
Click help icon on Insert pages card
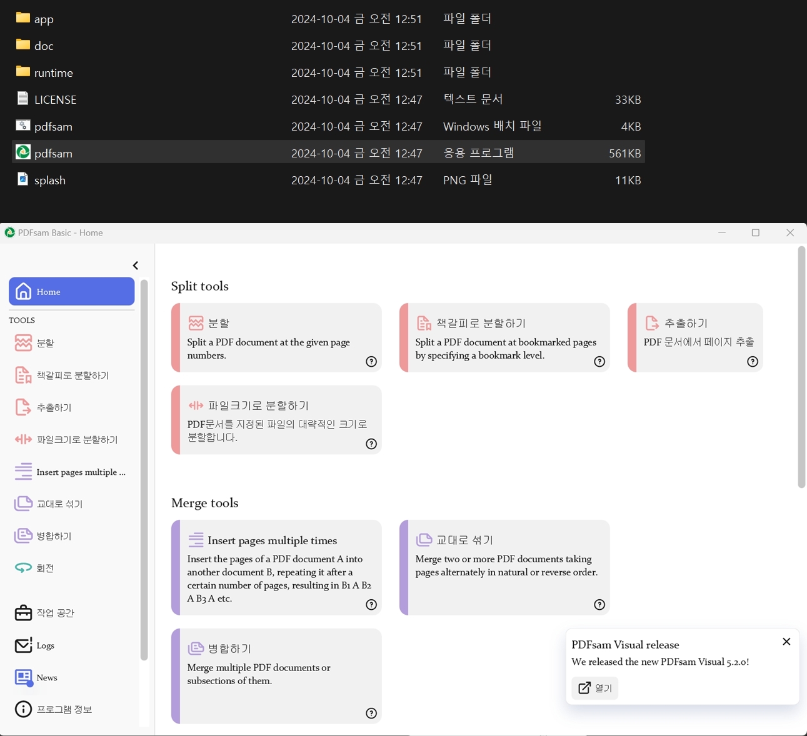click(371, 605)
